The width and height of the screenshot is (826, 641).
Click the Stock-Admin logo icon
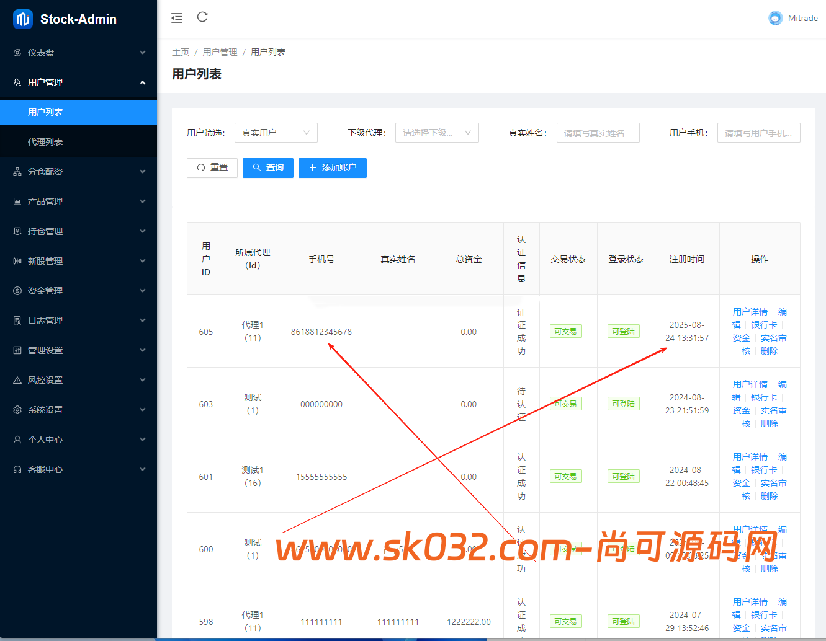pyautogui.click(x=22, y=19)
